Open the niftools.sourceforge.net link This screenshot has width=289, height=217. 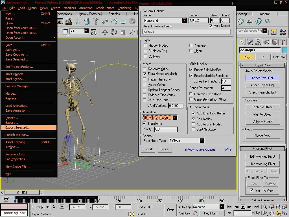click(x=201, y=149)
